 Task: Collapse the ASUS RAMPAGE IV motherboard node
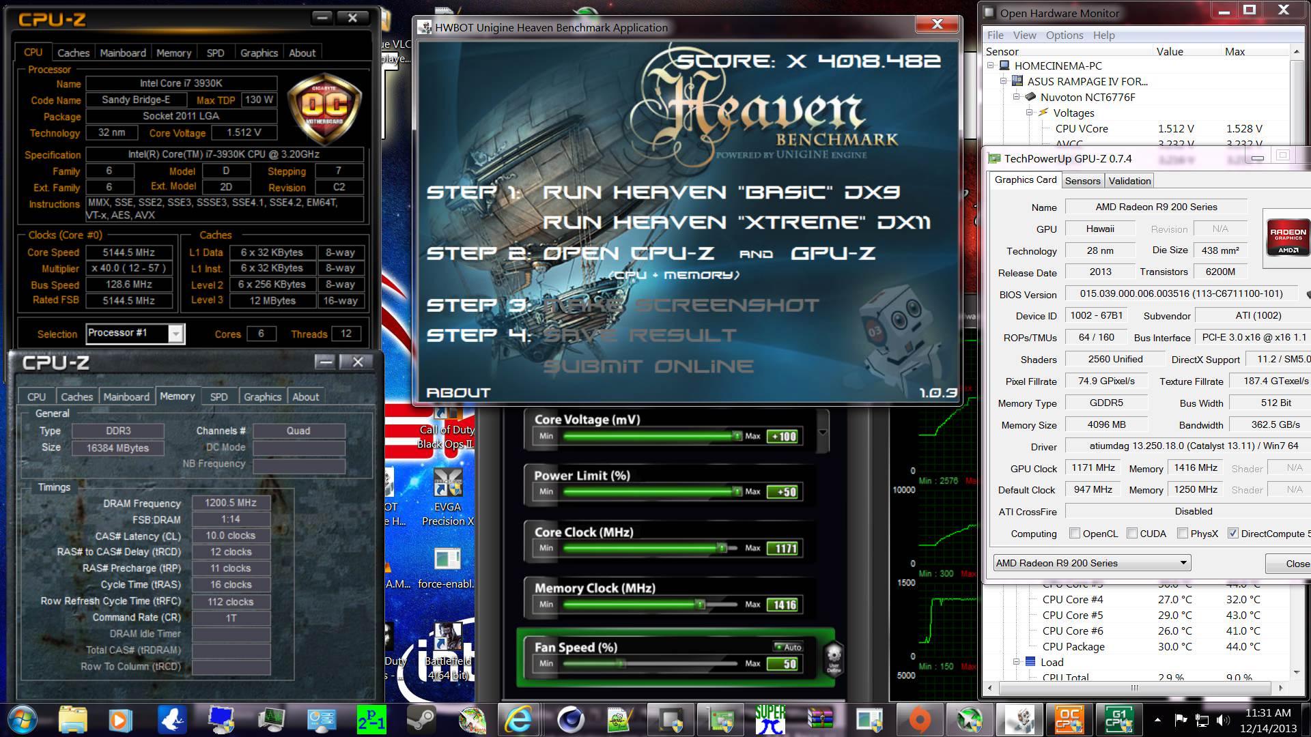click(1004, 81)
